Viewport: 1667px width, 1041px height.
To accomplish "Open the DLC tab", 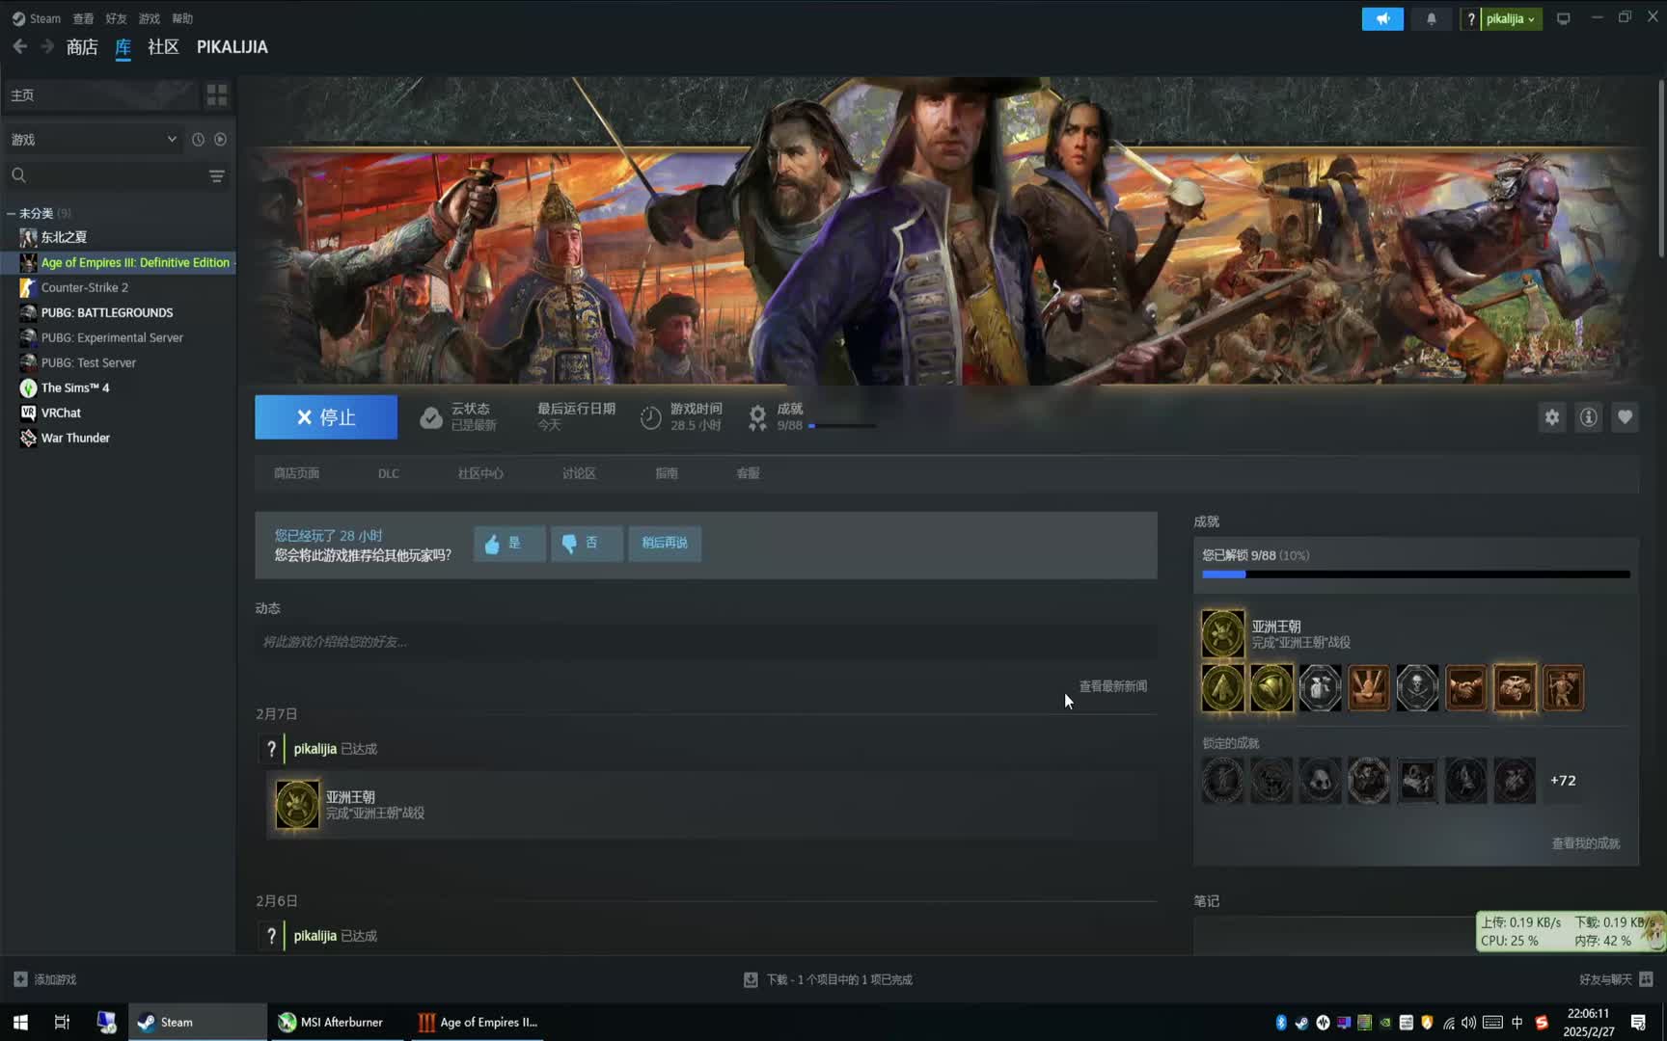I will click(388, 473).
